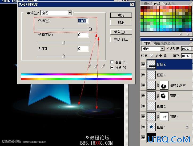This screenshot has height=146, width=193.
Task: Switch to the 颜色 tab
Action: point(146,4)
